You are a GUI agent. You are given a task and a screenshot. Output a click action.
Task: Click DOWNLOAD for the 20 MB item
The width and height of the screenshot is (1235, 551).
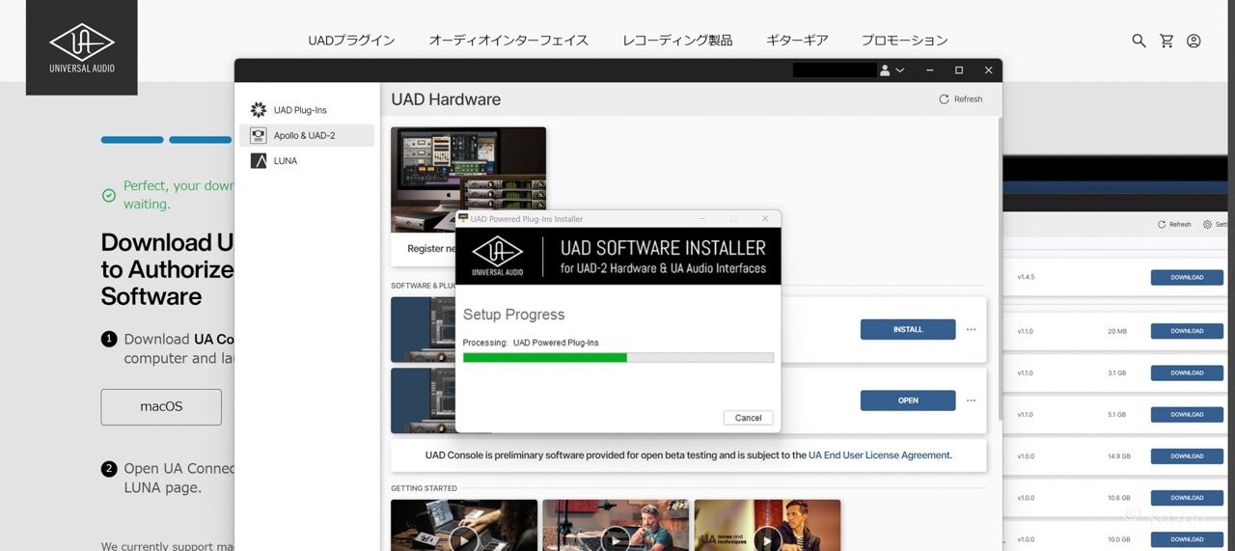click(x=1187, y=331)
